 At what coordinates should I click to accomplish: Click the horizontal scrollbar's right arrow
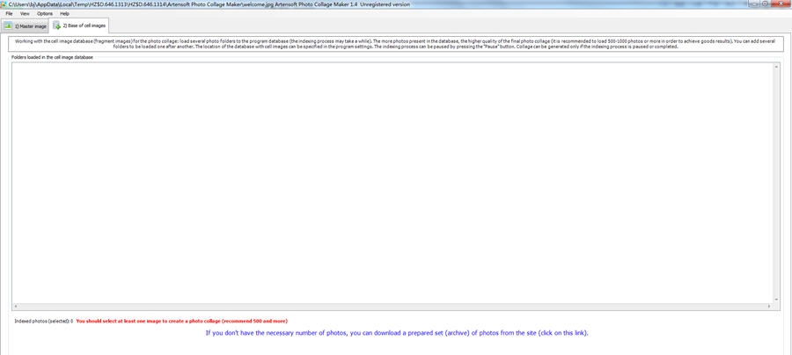tap(769, 306)
